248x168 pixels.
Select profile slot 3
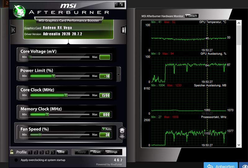pos(42,152)
